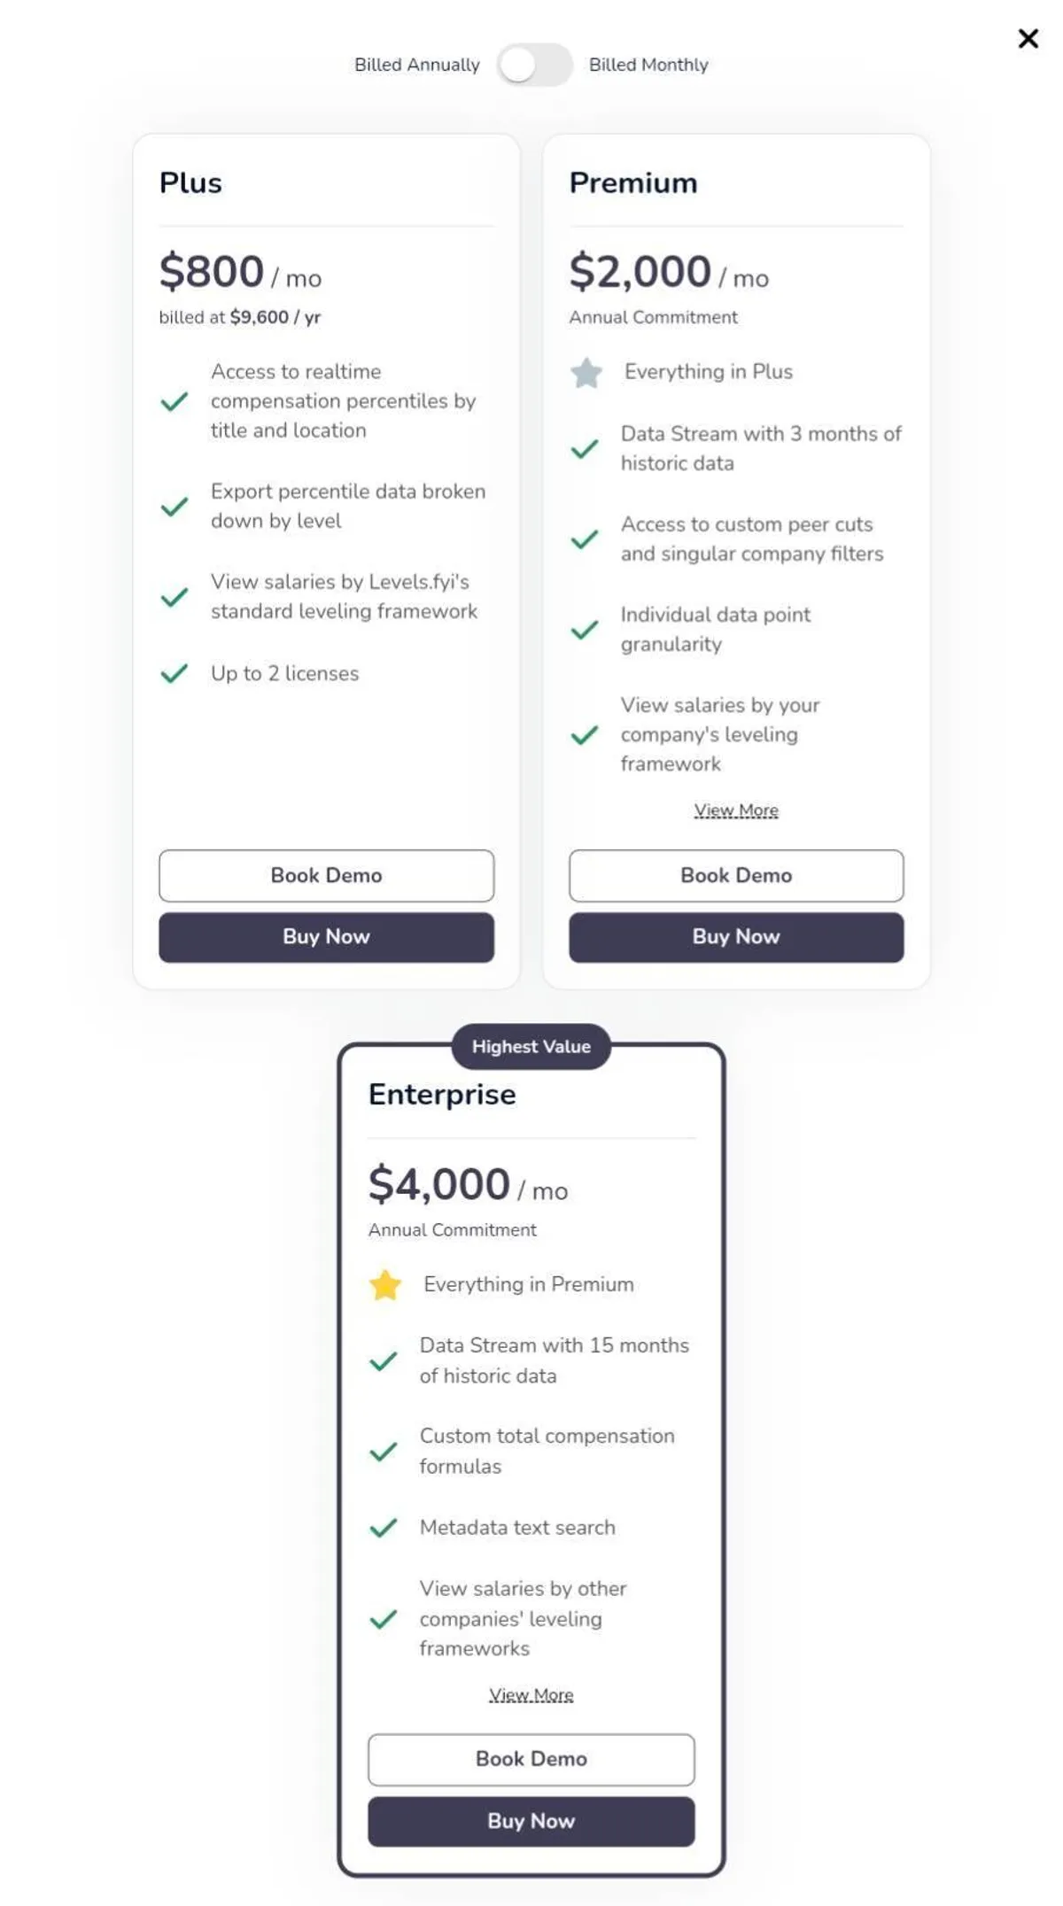Click the yellow star beside Everything in Premium
The width and height of the screenshot is (1063, 1906).
click(x=385, y=1285)
